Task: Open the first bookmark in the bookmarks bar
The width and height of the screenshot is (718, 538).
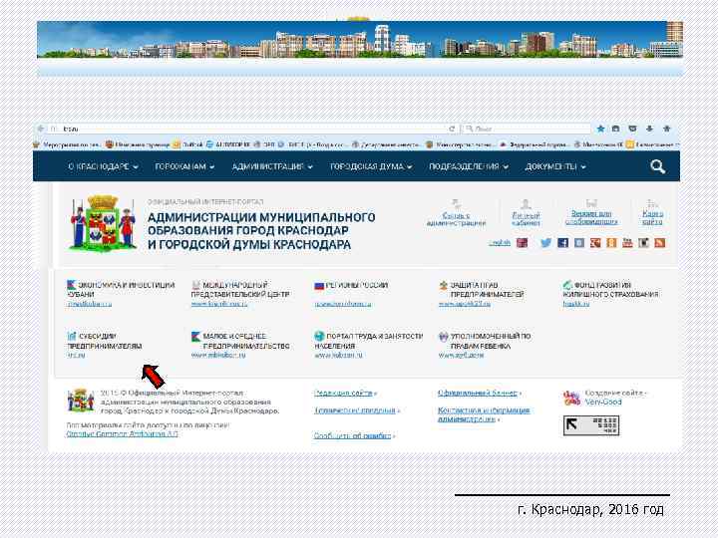Action: pos(67,144)
